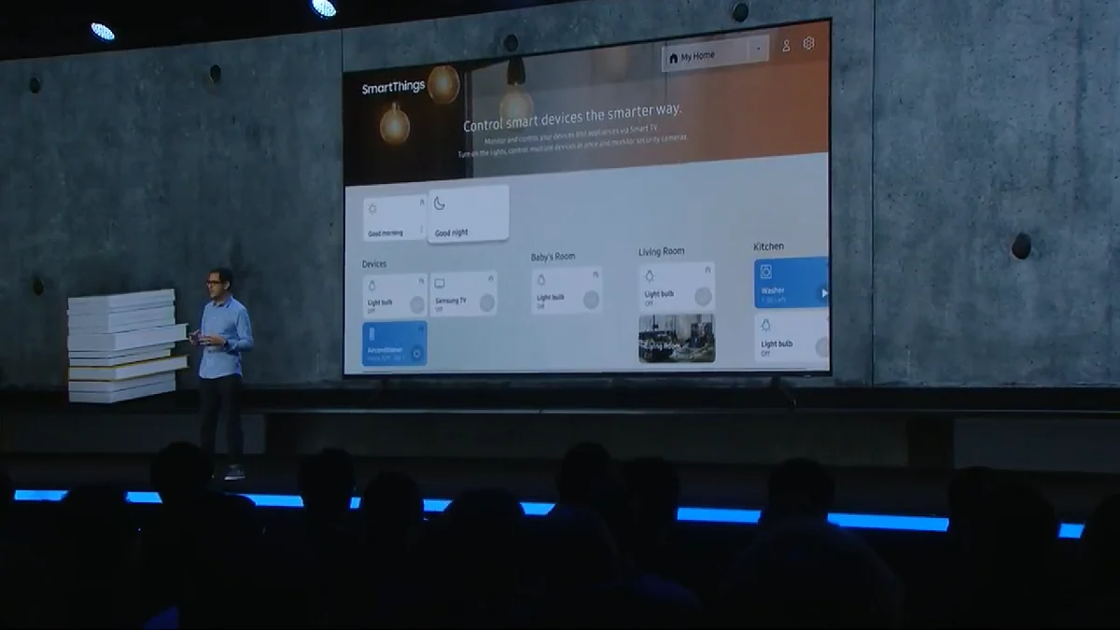Toggle the Samsung TV power button
1120x630 pixels.
pos(486,301)
